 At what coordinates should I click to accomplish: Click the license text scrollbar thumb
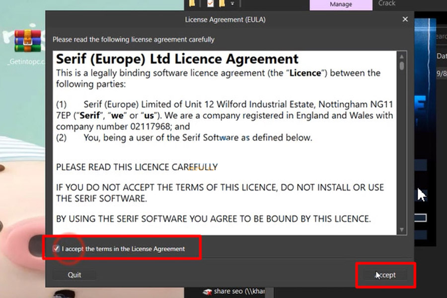tap(402, 66)
